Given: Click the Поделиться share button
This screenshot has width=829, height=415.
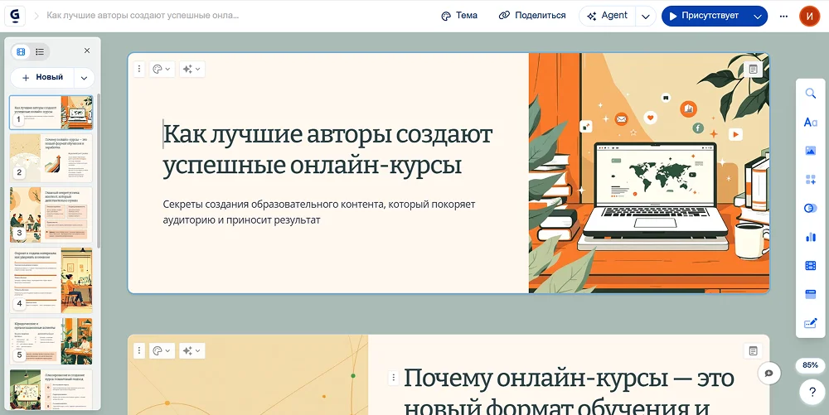Looking at the screenshot, I should pos(532,16).
